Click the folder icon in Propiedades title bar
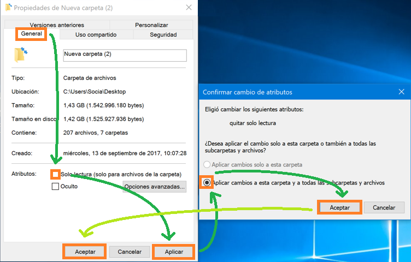 point(8,7)
